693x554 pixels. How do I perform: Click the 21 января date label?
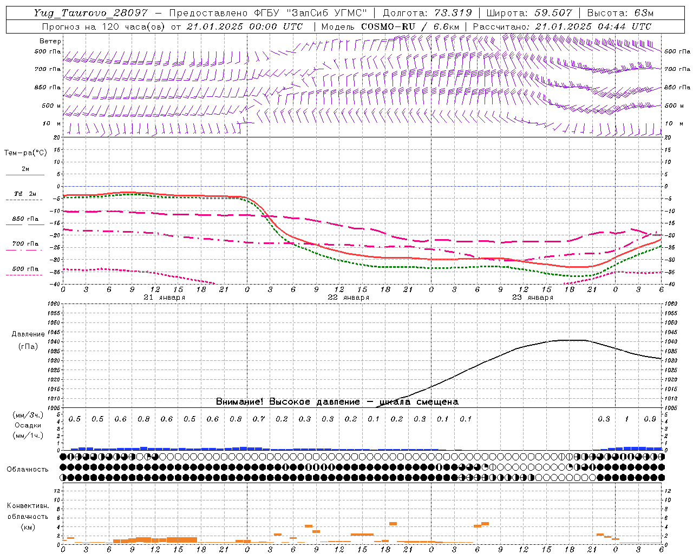(x=164, y=298)
